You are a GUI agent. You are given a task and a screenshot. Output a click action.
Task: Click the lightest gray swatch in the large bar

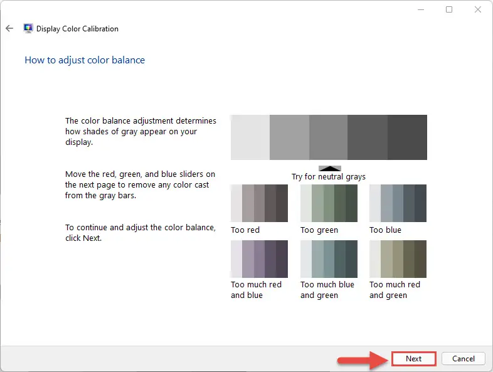coord(250,137)
